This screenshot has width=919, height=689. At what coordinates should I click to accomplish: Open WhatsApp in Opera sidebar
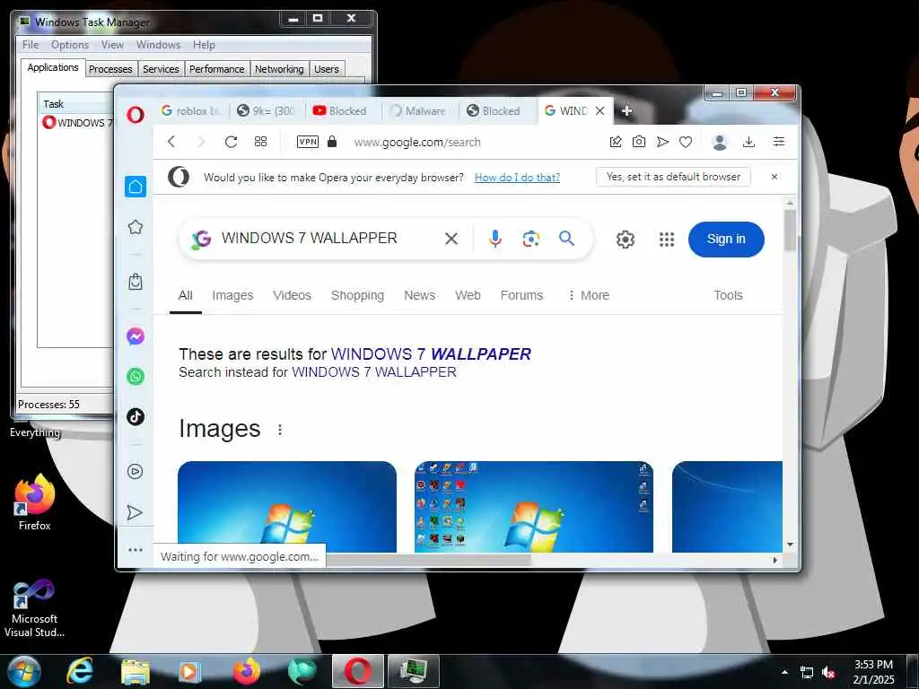136,377
